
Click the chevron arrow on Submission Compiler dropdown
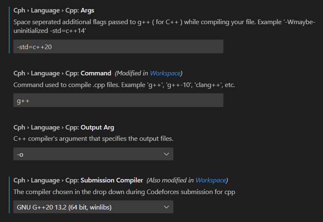pos(166,207)
